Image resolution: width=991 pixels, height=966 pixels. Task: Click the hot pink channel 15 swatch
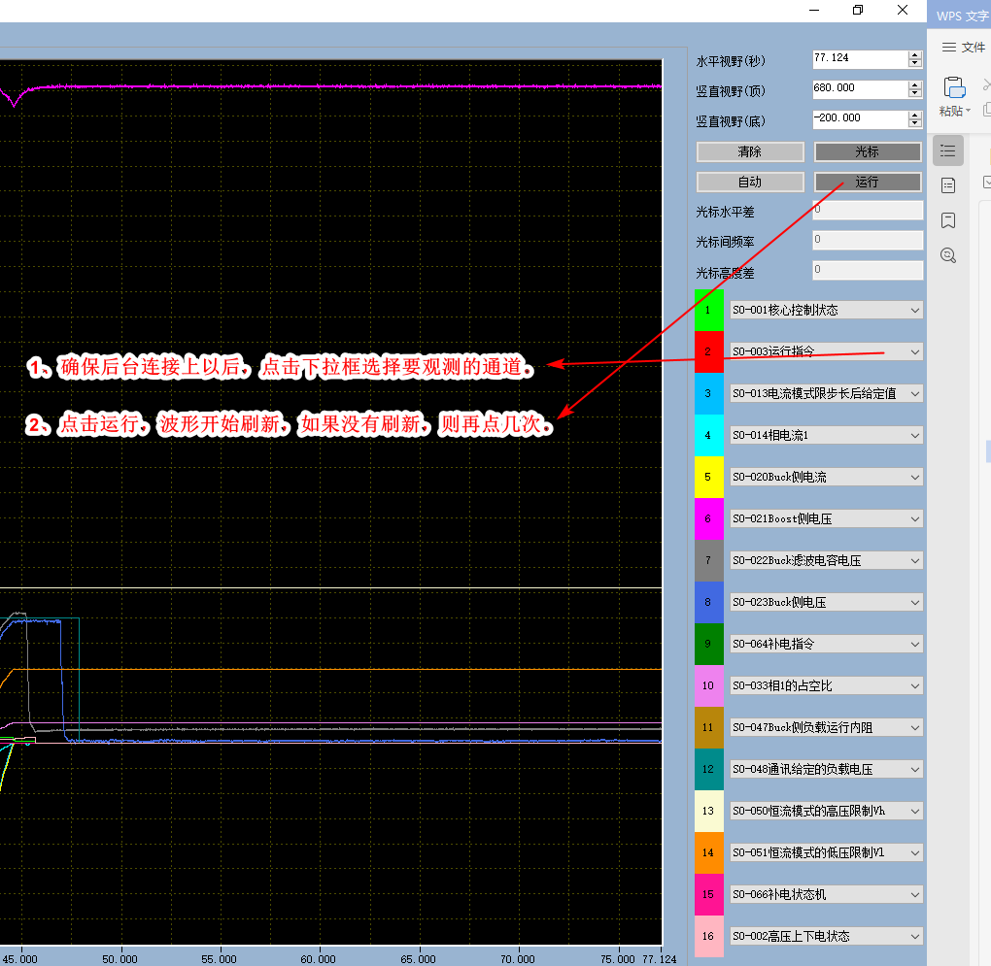tap(708, 894)
